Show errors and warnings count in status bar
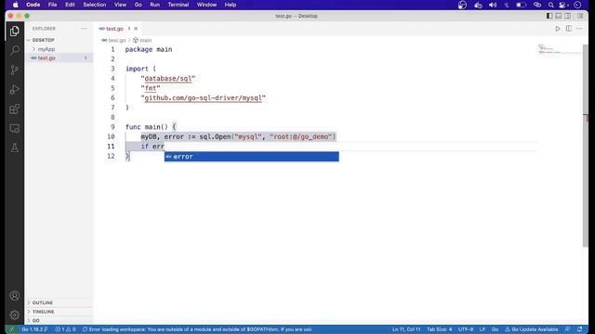The height and width of the screenshot is (334, 595). [x=65, y=329]
